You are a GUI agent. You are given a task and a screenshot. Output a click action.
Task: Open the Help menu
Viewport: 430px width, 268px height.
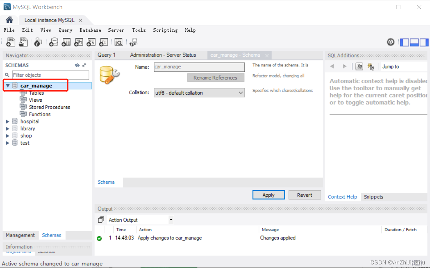[190, 30]
